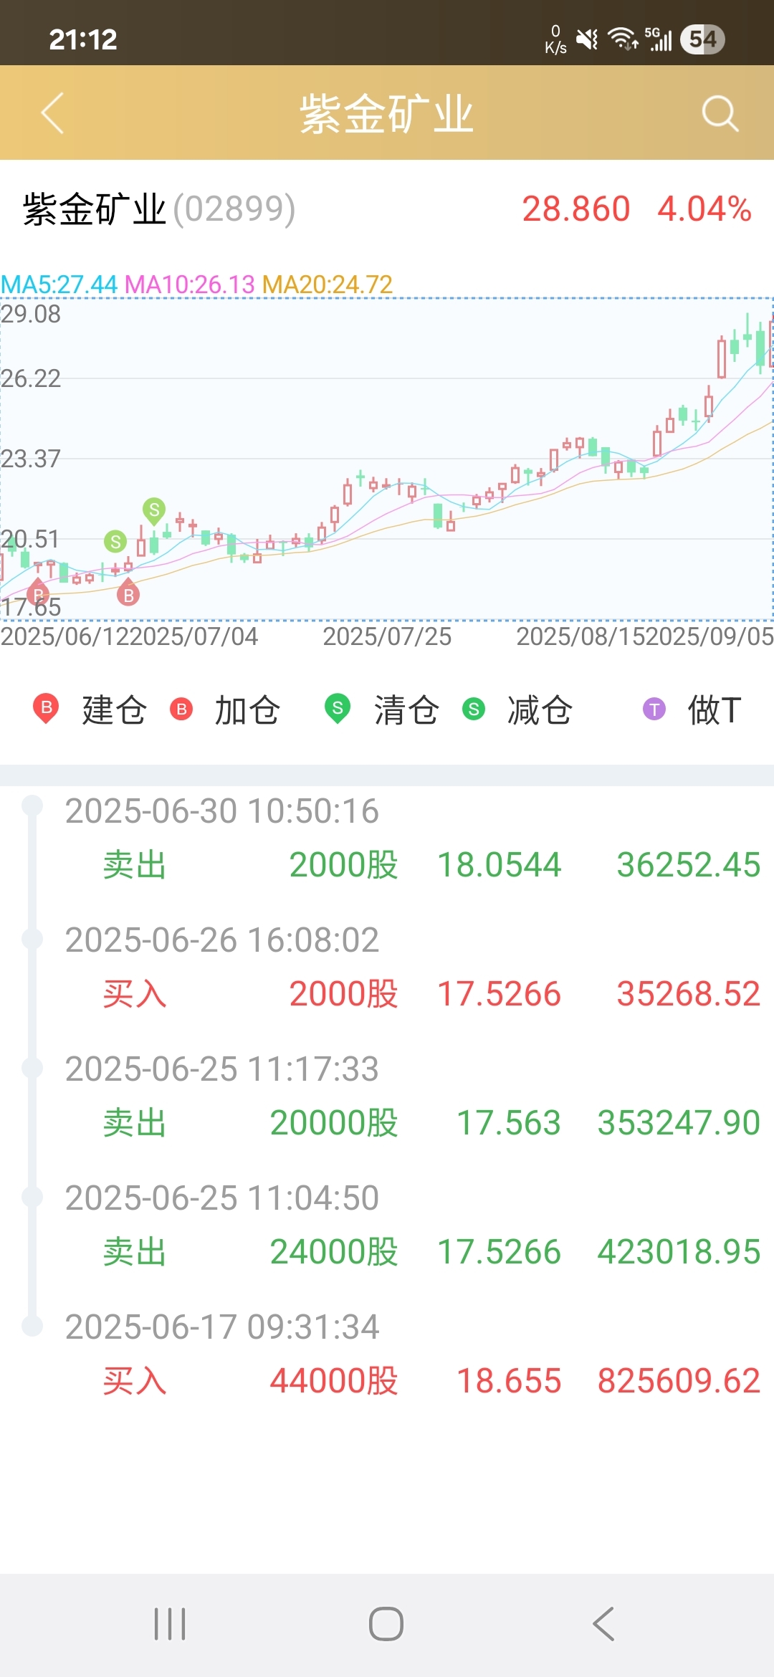Tap the 建仓 red B legend icon
Viewport: 774px width, 1677px height.
pos(46,709)
